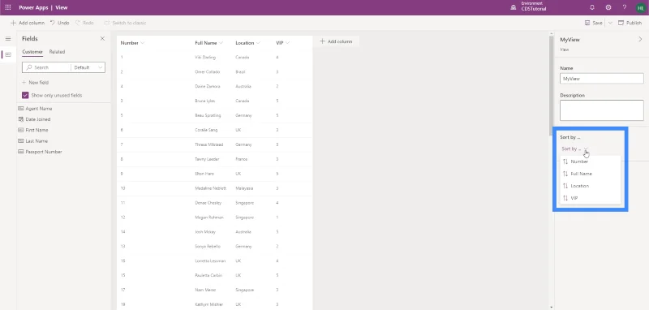
Task: Save the view
Action: [594, 23]
